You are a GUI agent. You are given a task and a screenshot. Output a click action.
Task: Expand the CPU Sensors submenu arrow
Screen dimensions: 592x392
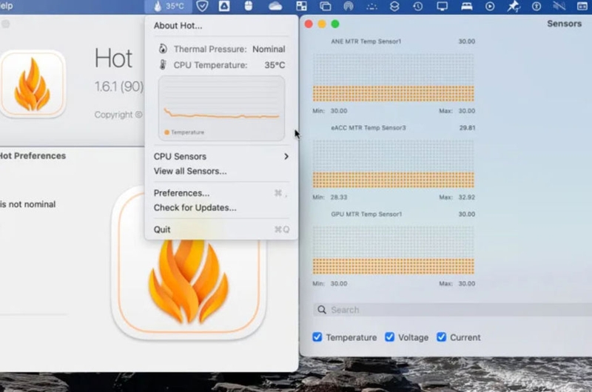click(x=286, y=156)
